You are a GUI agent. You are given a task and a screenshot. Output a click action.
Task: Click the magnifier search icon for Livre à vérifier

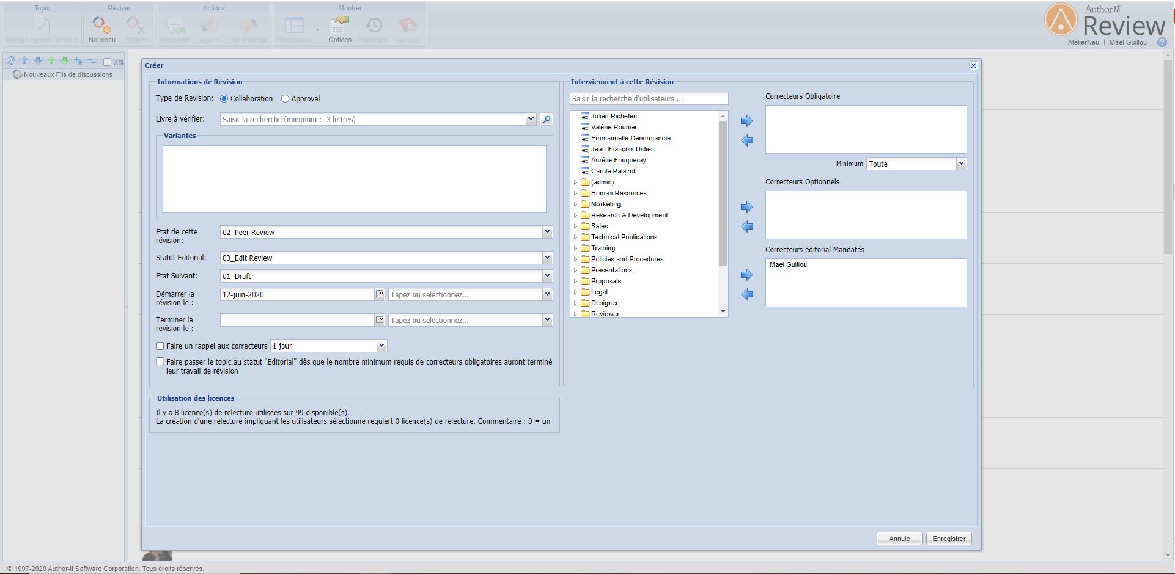click(x=547, y=120)
